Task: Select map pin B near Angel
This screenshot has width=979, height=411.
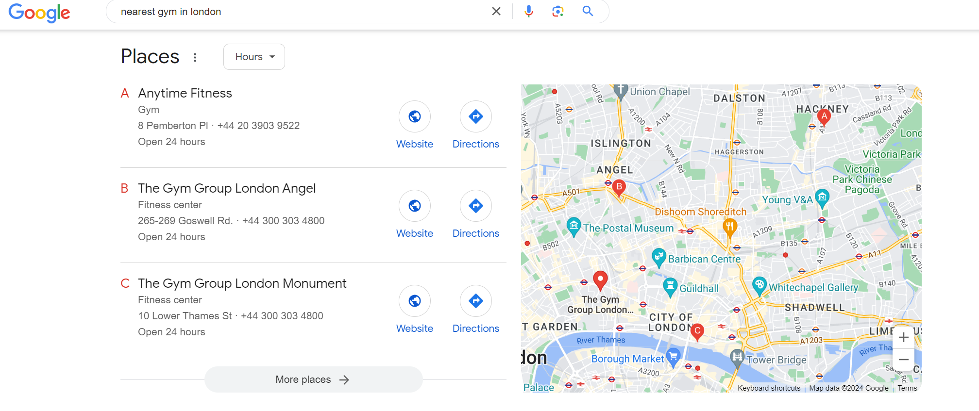Action: coord(619,187)
